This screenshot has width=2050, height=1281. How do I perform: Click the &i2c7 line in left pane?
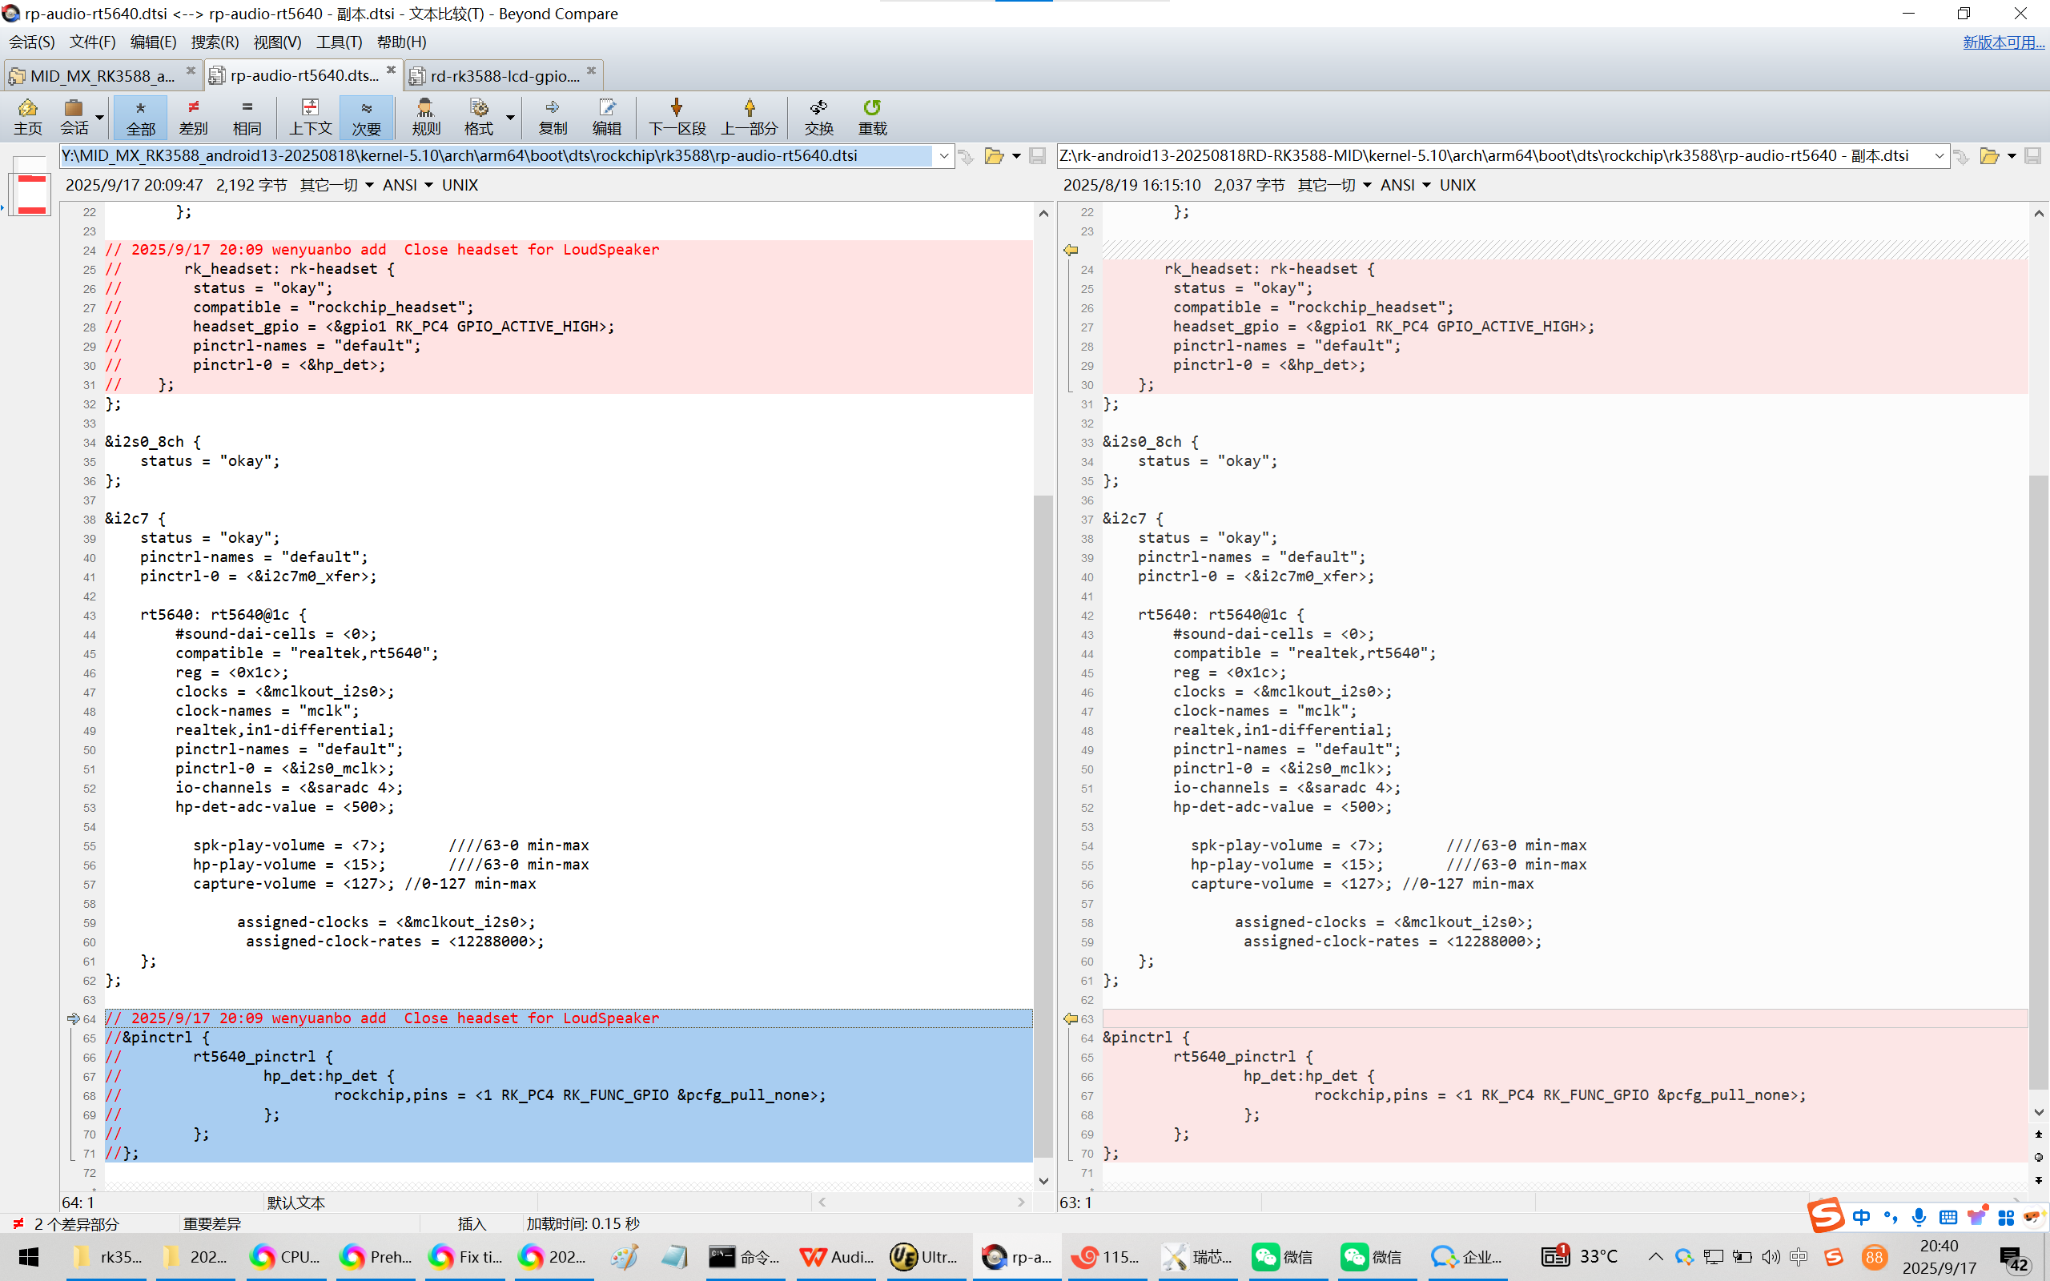coord(135,519)
